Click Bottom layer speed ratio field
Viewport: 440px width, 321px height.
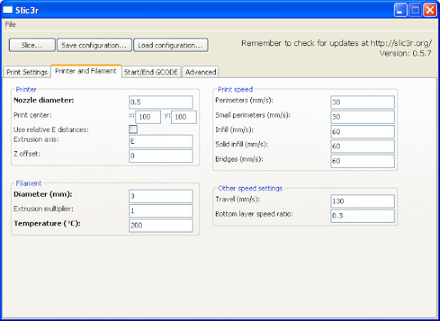click(362, 216)
